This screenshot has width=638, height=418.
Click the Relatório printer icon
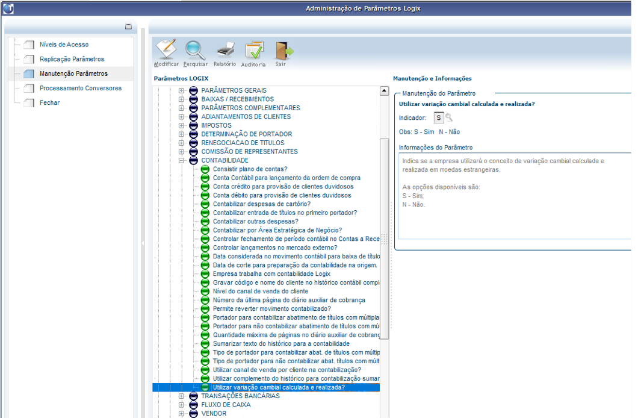pos(225,49)
